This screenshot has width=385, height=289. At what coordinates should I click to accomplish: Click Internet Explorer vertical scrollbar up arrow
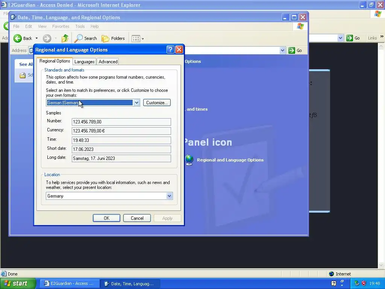click(381, 46)
